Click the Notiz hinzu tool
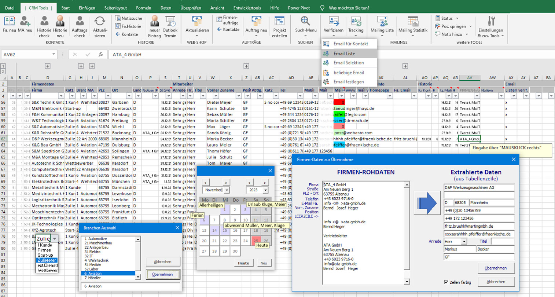 pyautogui.click(x=451, y=34)
